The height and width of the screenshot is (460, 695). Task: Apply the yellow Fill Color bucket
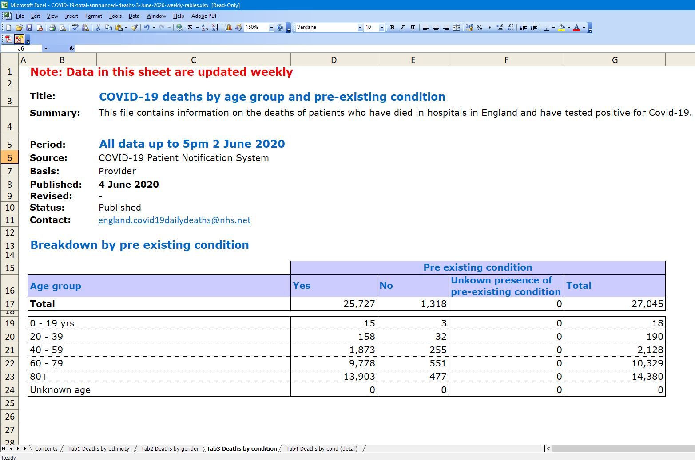pos(561,28)
